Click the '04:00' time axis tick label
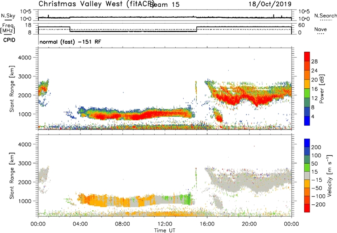 pyautogui.click(x=80, y=224)
